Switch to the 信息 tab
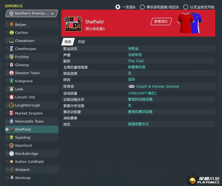The width and height of the screenshot is (222, 186). pyautogui.click(x=68, y=42)
